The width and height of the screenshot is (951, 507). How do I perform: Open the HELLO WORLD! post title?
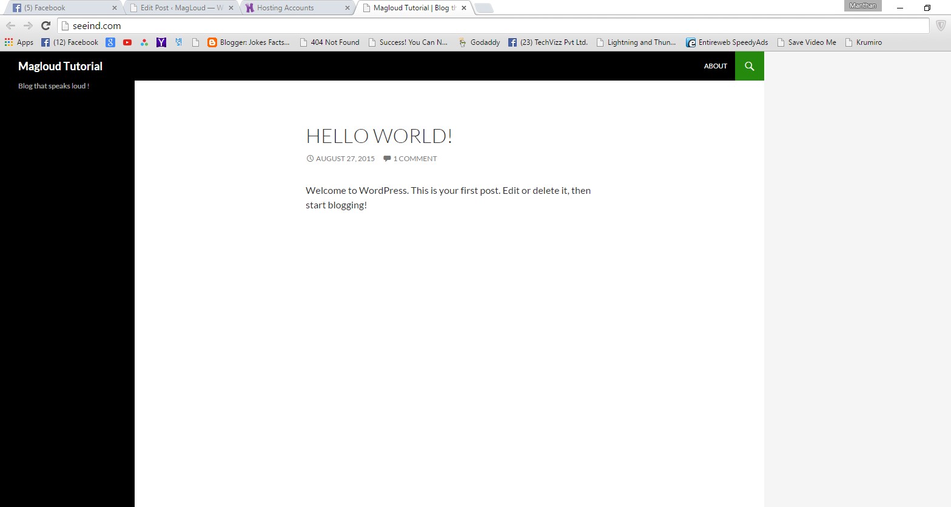[x=378, y=136]
